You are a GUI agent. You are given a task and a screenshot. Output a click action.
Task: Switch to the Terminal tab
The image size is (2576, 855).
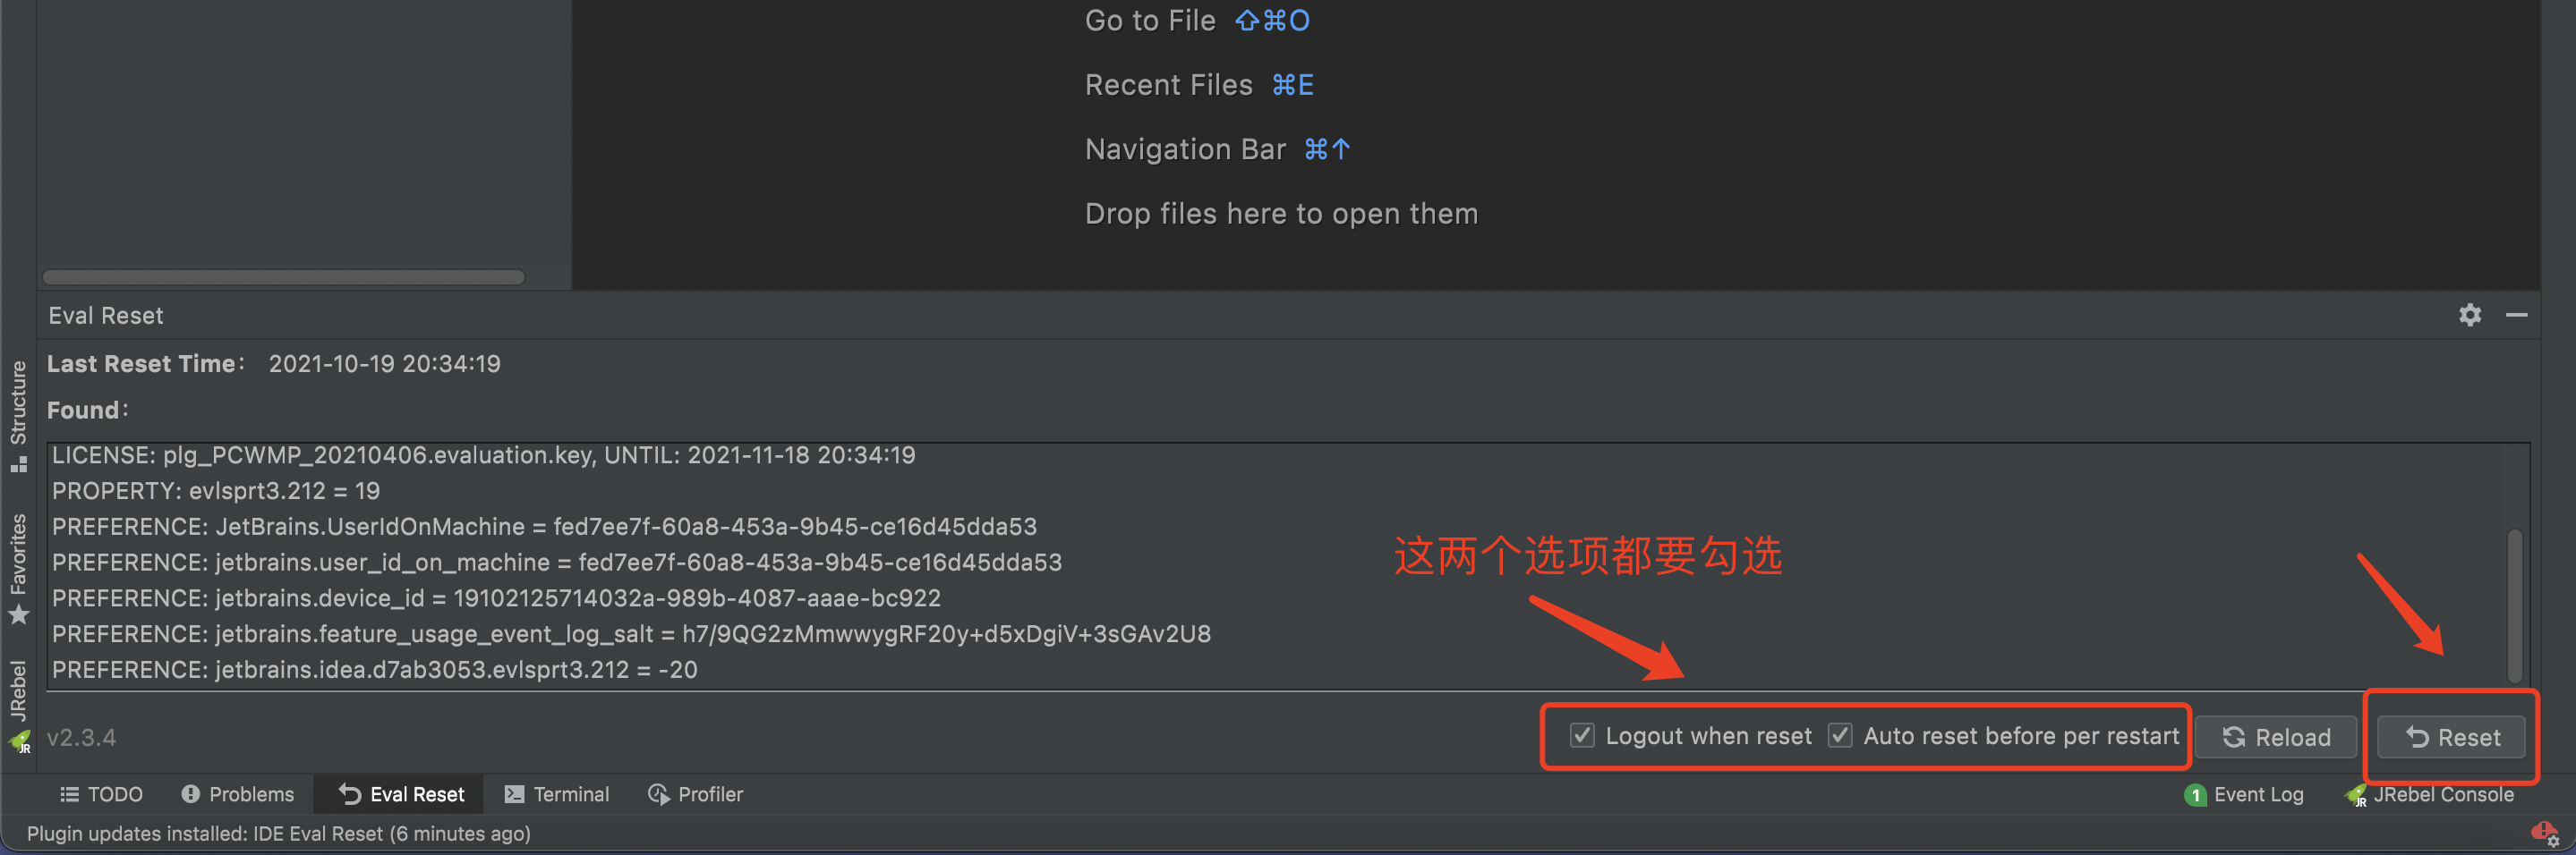(x=557, y=794)
